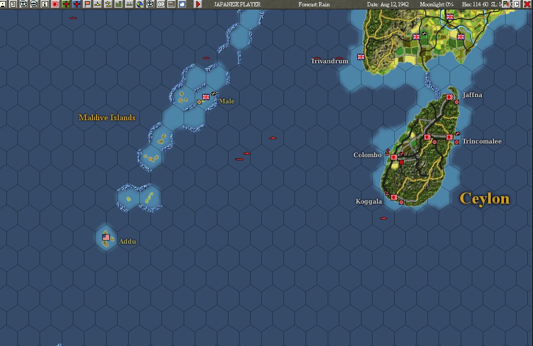This screenshot has height=346, width=533.
Task: Select the Japanese flag at Trincomalee
Action: click(x=450, y=137)
